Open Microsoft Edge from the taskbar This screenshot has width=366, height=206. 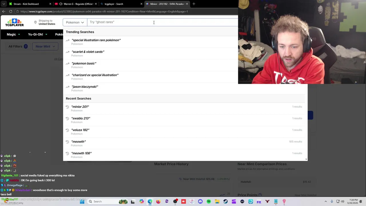pos(150,201)
